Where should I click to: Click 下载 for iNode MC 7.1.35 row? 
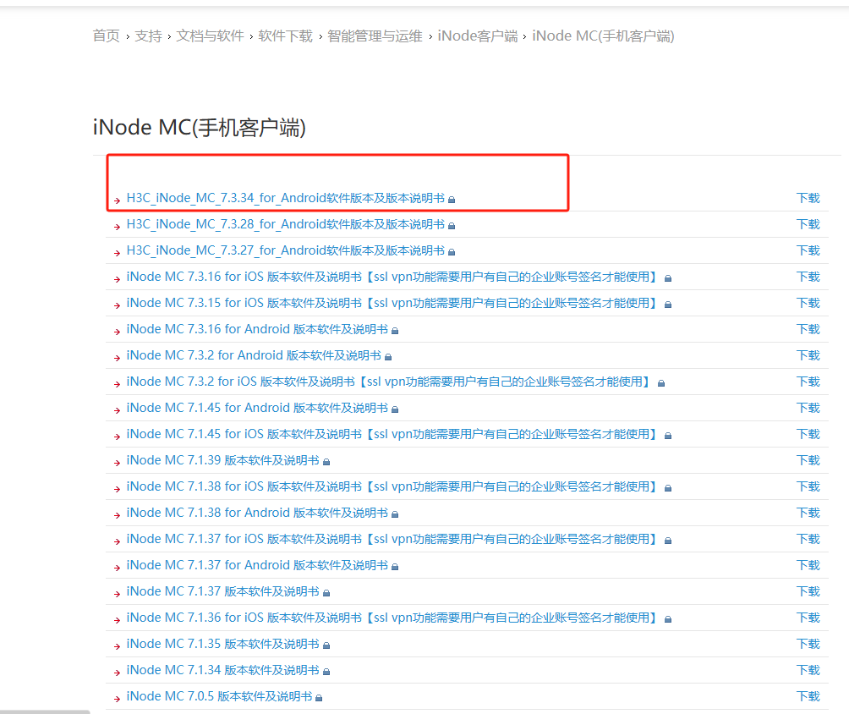[x=808, y=644]
